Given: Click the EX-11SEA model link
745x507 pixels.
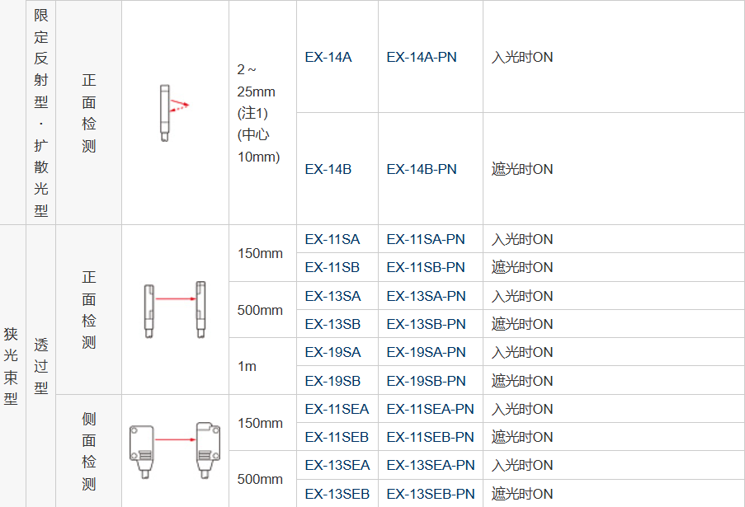Looking at the screenshot, I should pyautogui.click(x=337, y=409).
